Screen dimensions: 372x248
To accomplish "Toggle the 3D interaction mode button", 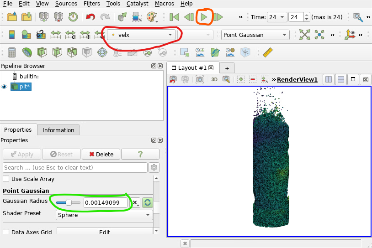I will [x=214, y=79].
